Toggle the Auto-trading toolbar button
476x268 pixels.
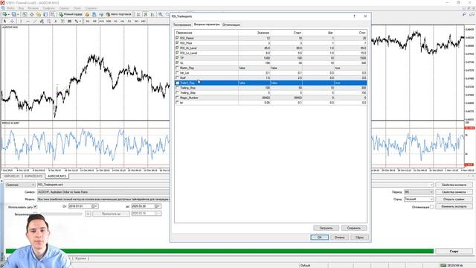(x=119, y=14)
